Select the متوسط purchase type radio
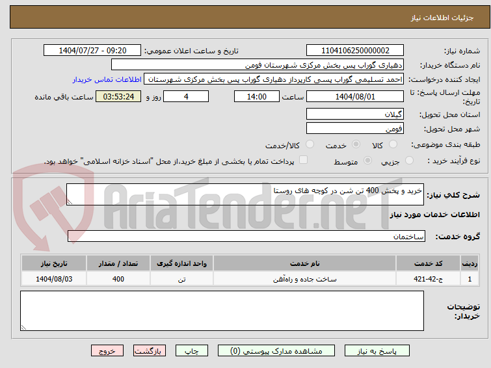This screenshot has height=368, width=491. tap(367, 161)
